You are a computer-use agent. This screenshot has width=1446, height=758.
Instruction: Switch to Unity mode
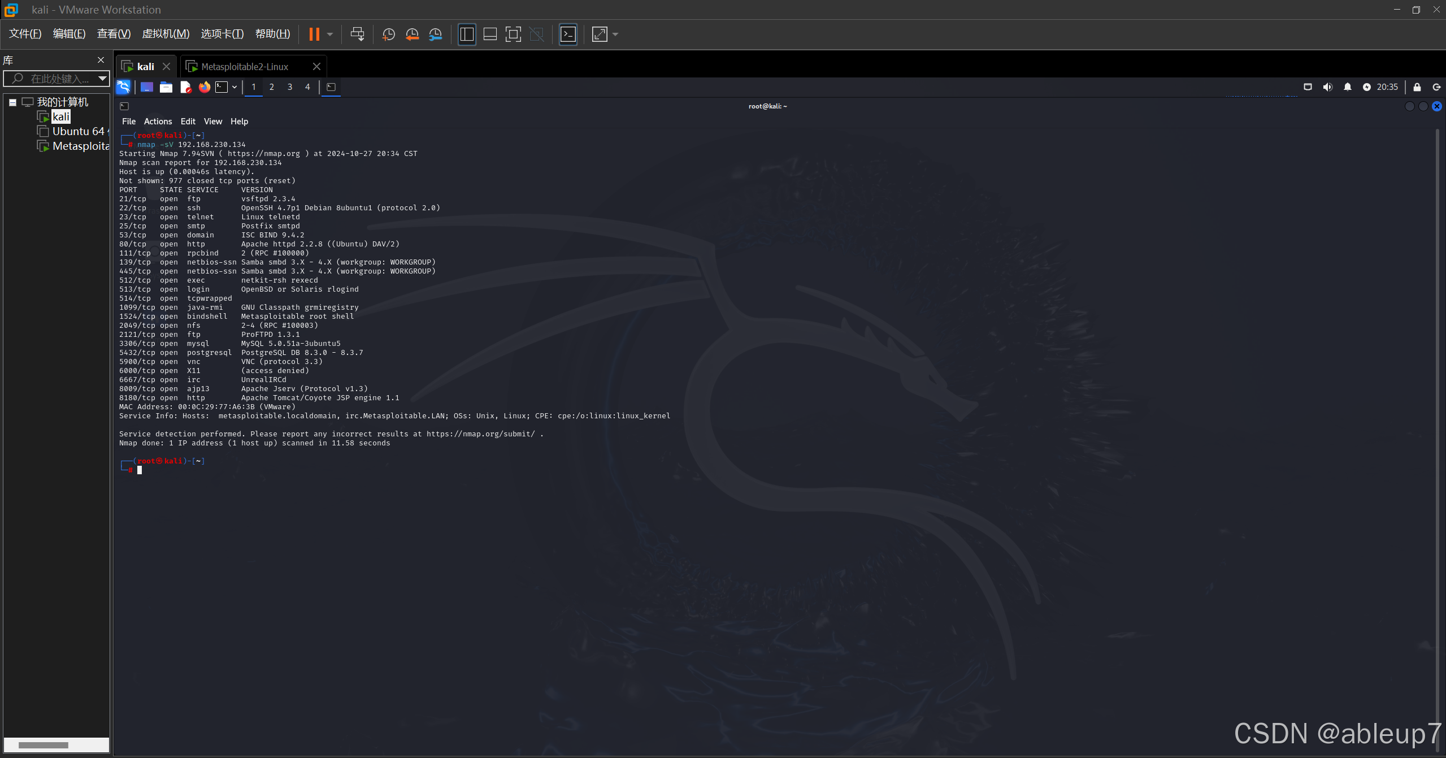click(536, 34)
